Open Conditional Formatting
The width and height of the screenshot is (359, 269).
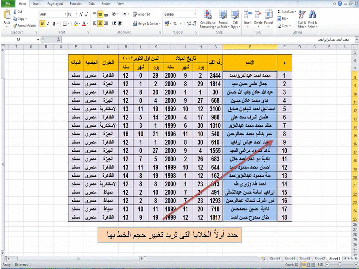208,19
